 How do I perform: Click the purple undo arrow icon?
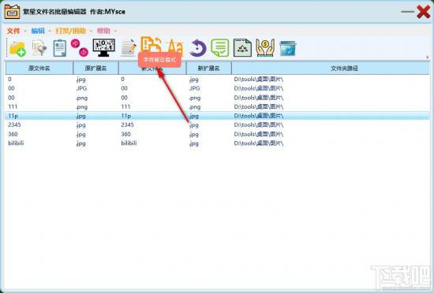pos(197,48)
